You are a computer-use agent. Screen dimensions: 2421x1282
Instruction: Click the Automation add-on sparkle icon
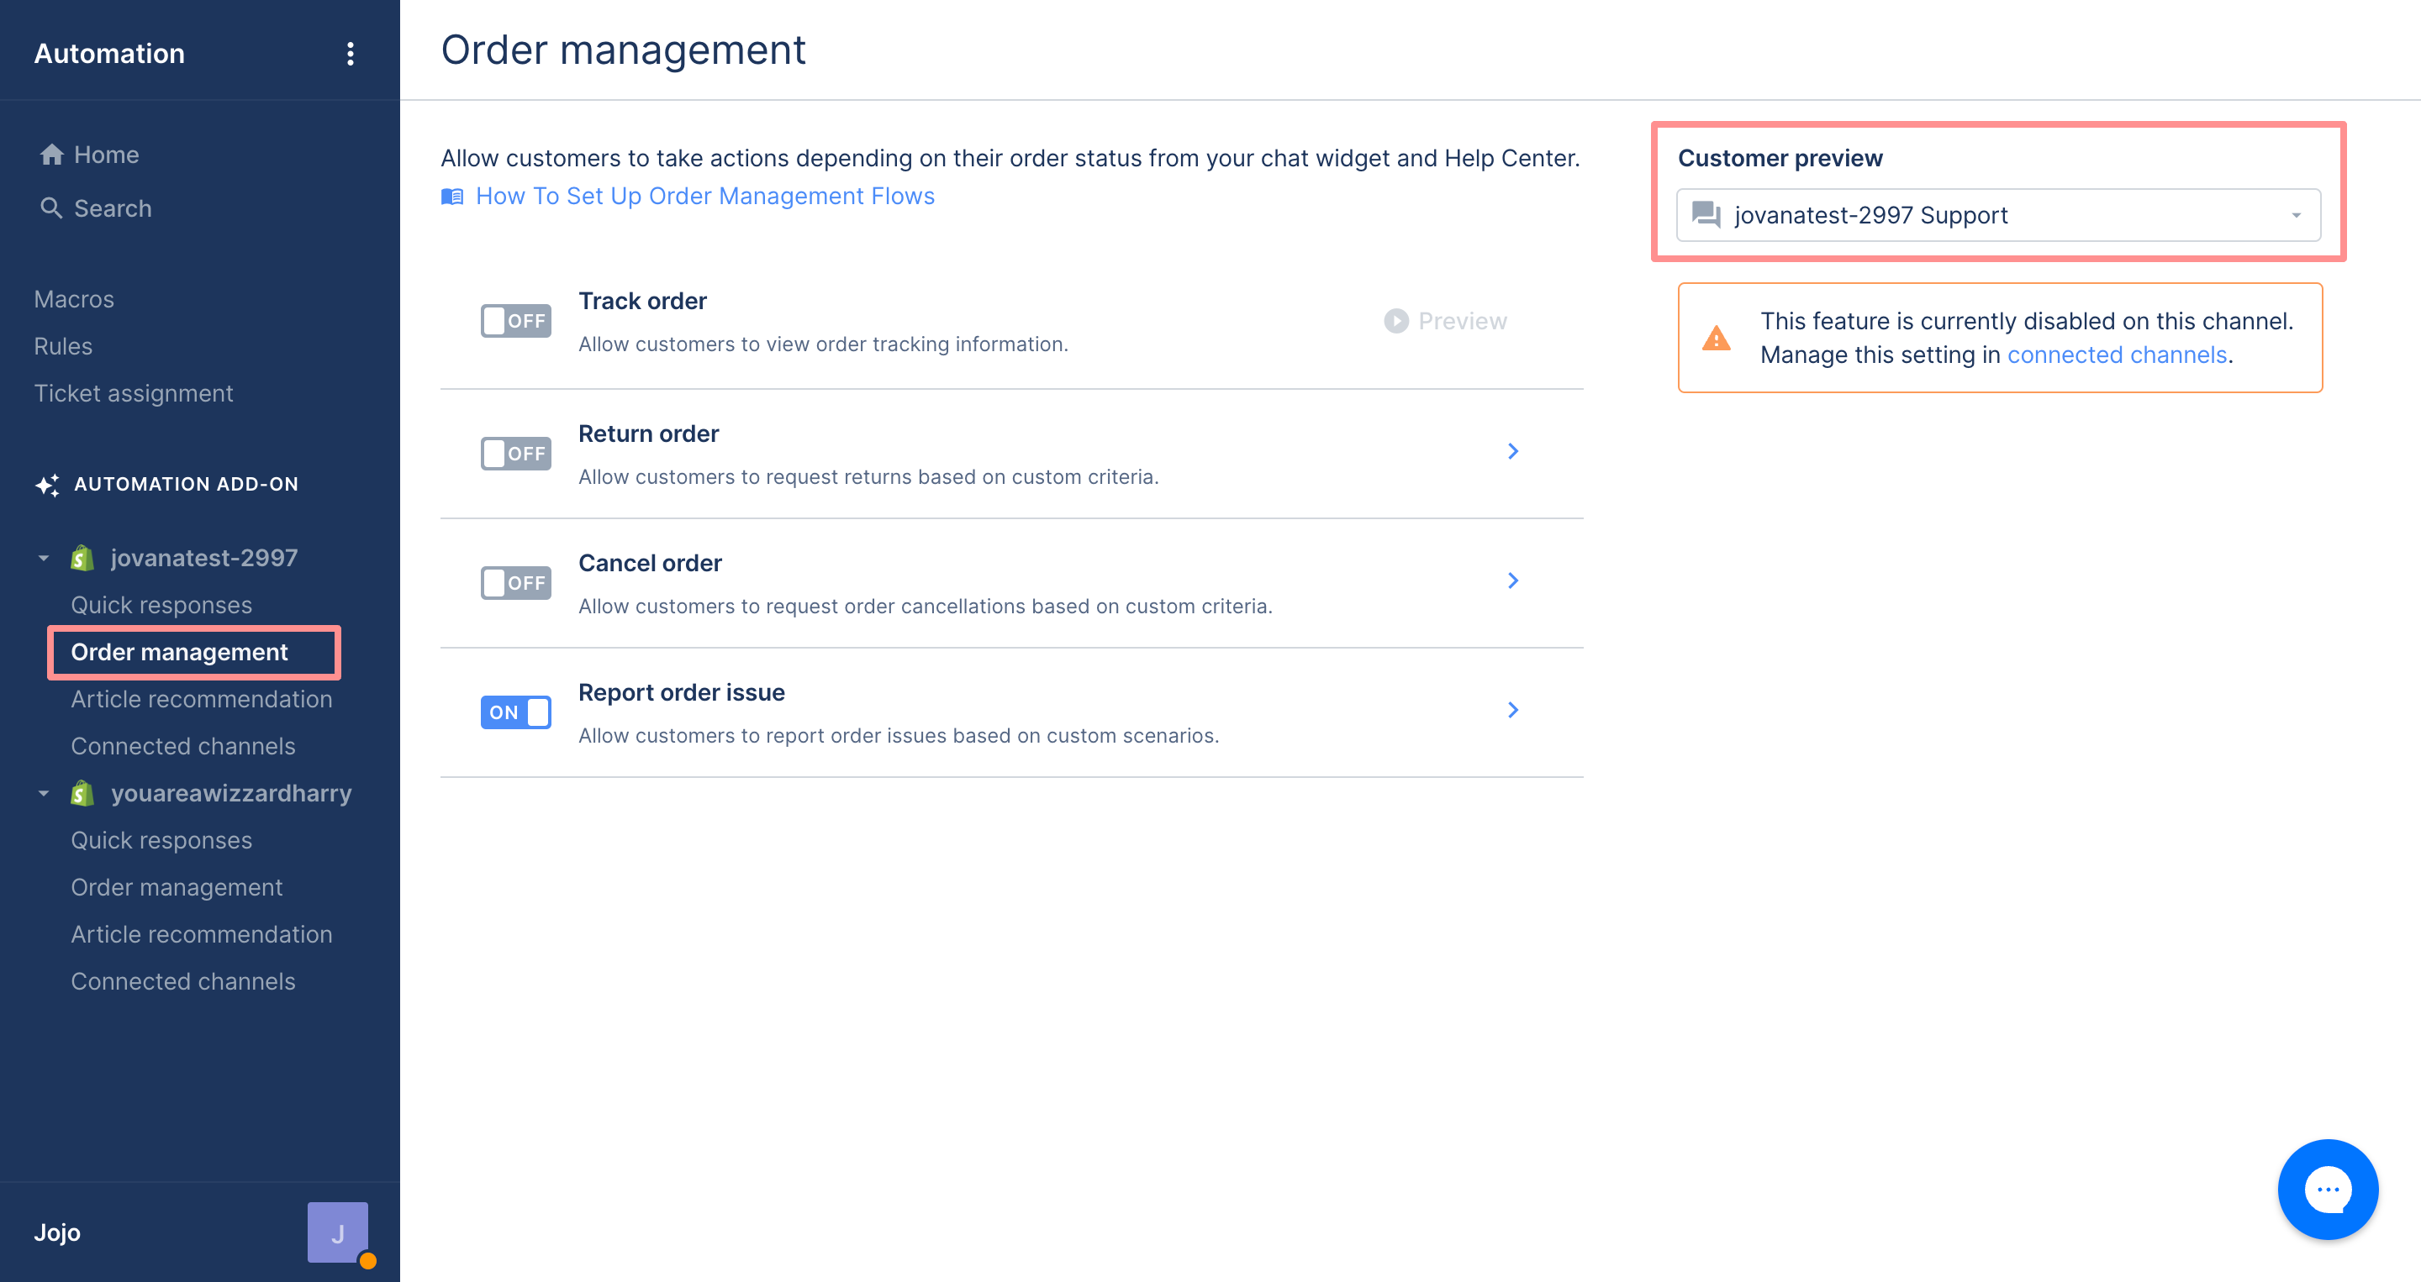point(48,485)
